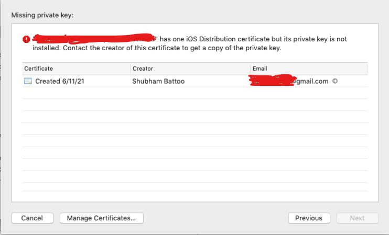
Task: Click the first empty row under the certificate entry
Action: pos(194,93)
